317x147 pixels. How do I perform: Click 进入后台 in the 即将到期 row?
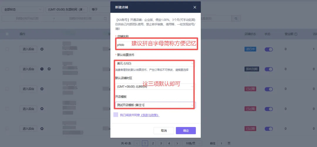pos(28,69)
